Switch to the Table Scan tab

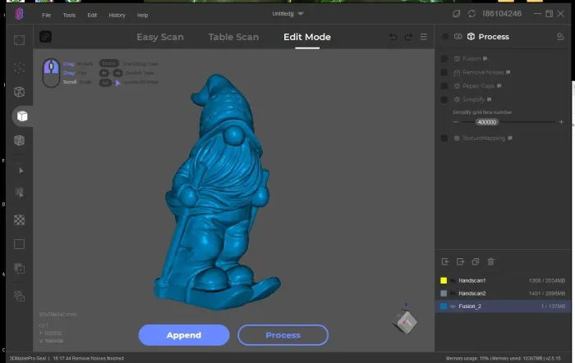coord(233,37)
